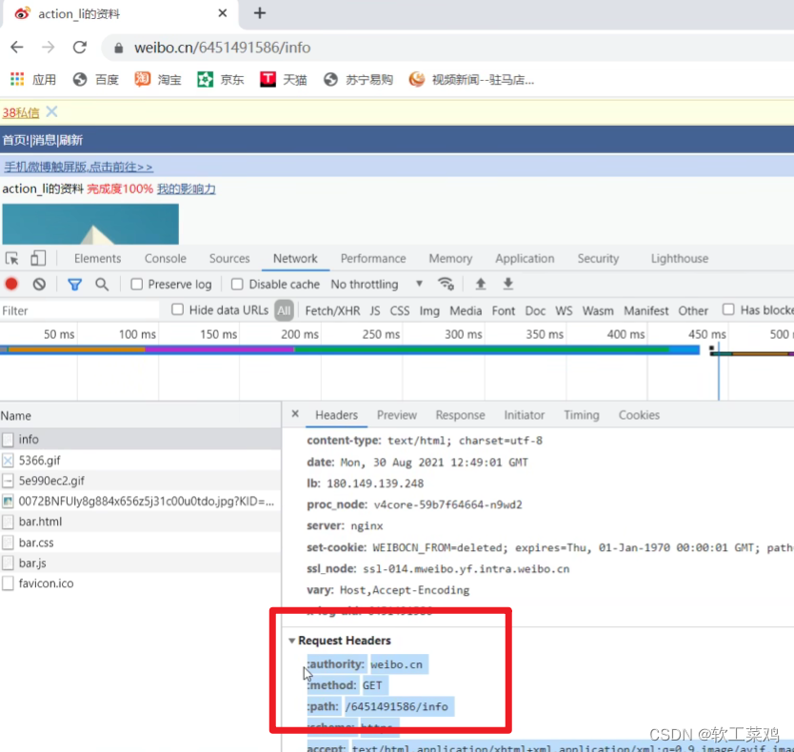Filter requests by CSS
The width and height of the screenshot is (794, 752).
click(400, 310)
